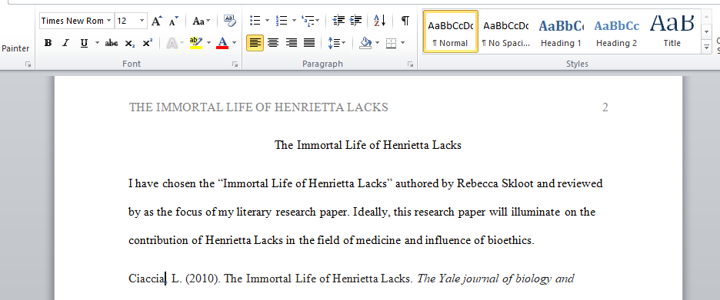
Task: Open the Text Effects glowing A tool
Action: point(172,43)
